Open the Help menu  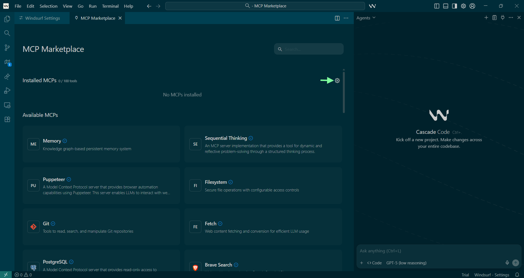coord(128,6)
